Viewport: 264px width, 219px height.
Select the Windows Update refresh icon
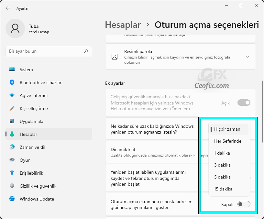pyautogui.click(x=12, y=199)
